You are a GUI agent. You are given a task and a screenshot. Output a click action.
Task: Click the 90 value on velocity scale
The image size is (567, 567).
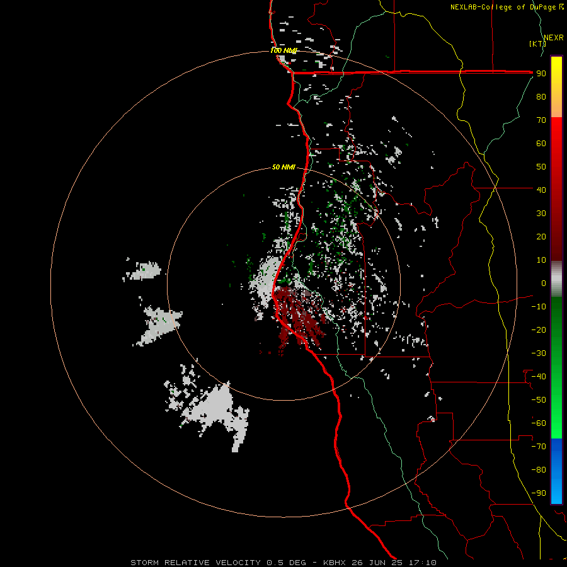pyautogui.click(x=541, y=74)
